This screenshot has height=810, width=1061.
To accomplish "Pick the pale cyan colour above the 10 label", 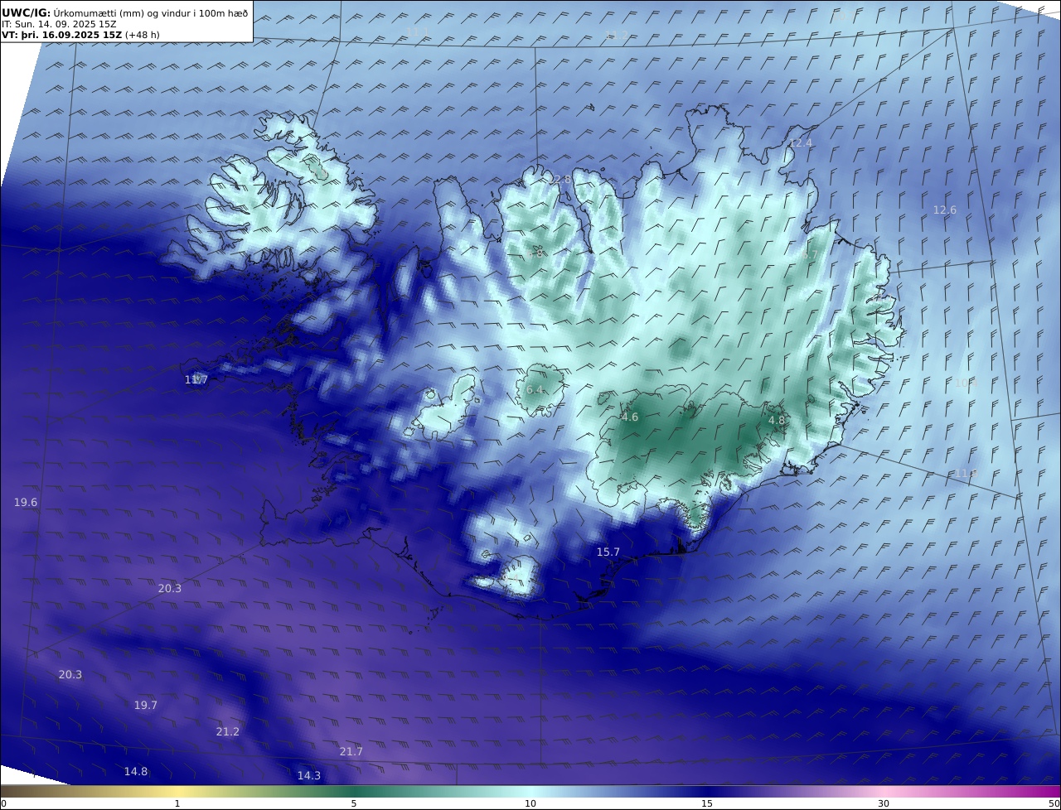I will click(x=530, y=791).
